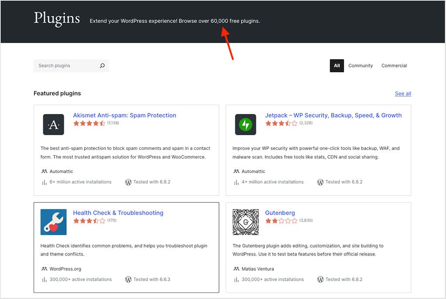This screenshot has width=446, height=299.
Task: Click the WordPress logo on the Akismet card
Action: [128, 182]
